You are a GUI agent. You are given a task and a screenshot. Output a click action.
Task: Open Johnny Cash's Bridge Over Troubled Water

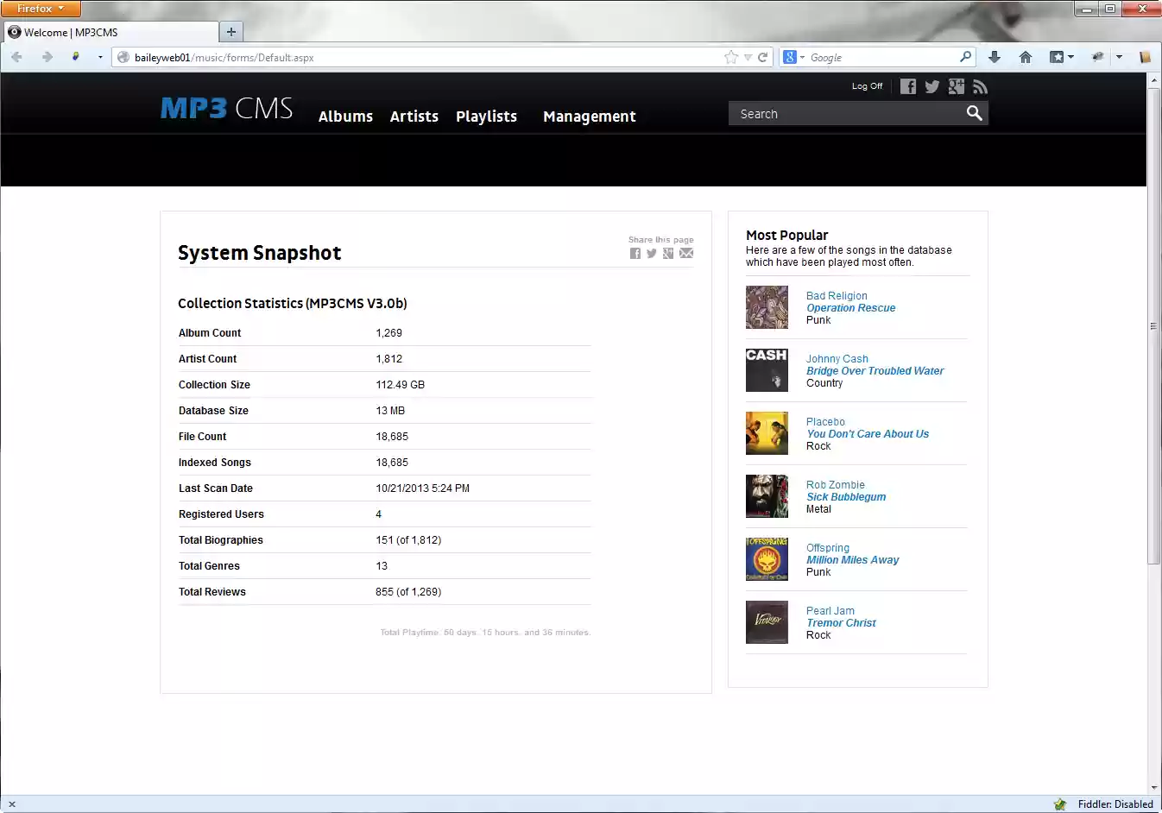pyautogui.click(x=875, y=370)
